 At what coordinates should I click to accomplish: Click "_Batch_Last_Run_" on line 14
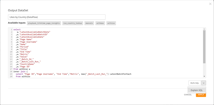tap(30, 62)
